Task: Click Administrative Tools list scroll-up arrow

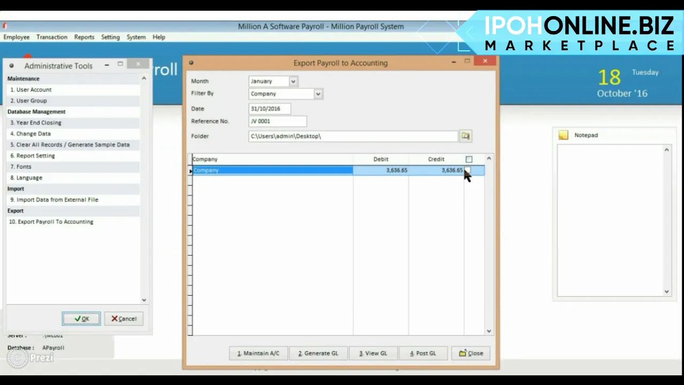Action: coord(144,79)
